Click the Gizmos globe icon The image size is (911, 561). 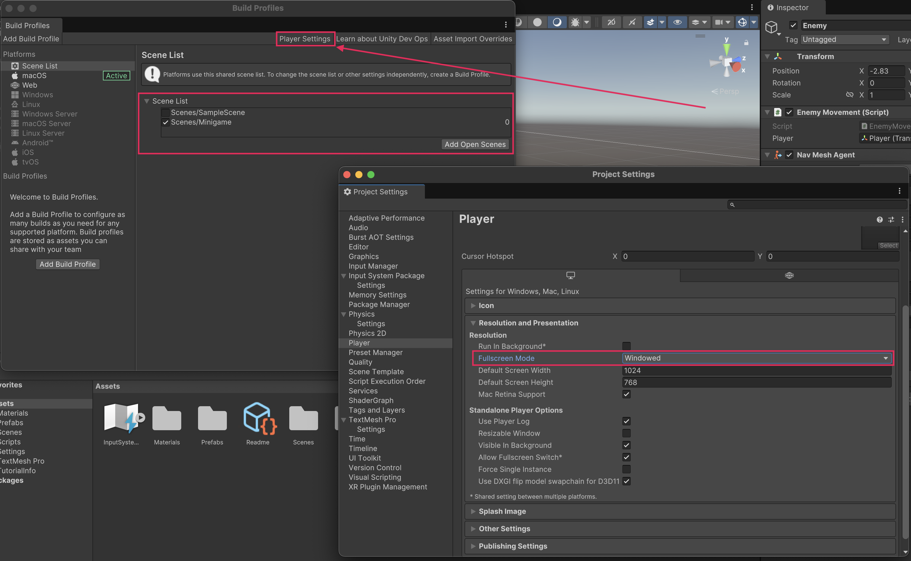coord(742,22)
